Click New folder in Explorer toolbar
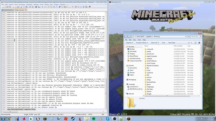The height and width of the screenshot is (121, 216). [172, 43]
